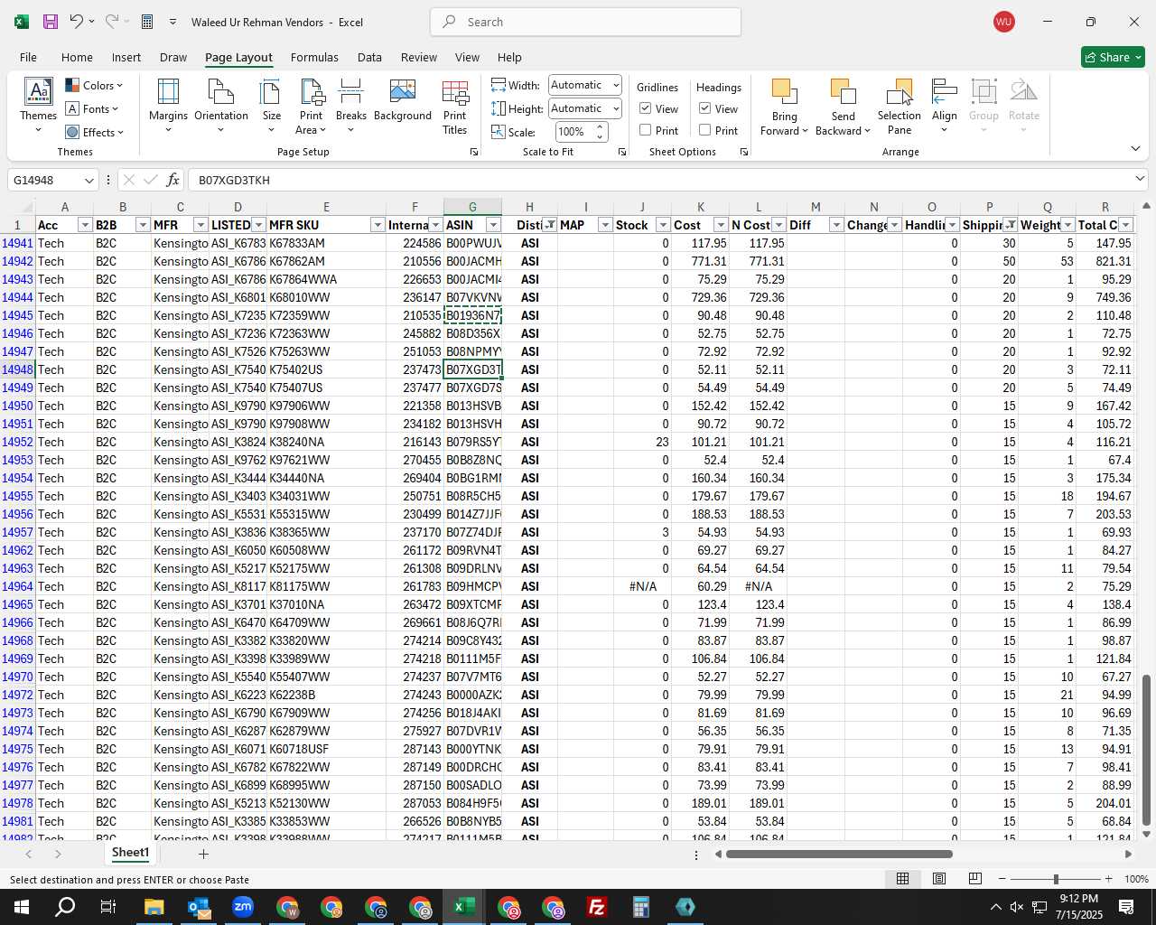Open Margins options
1156x925 pixels.
168,106
